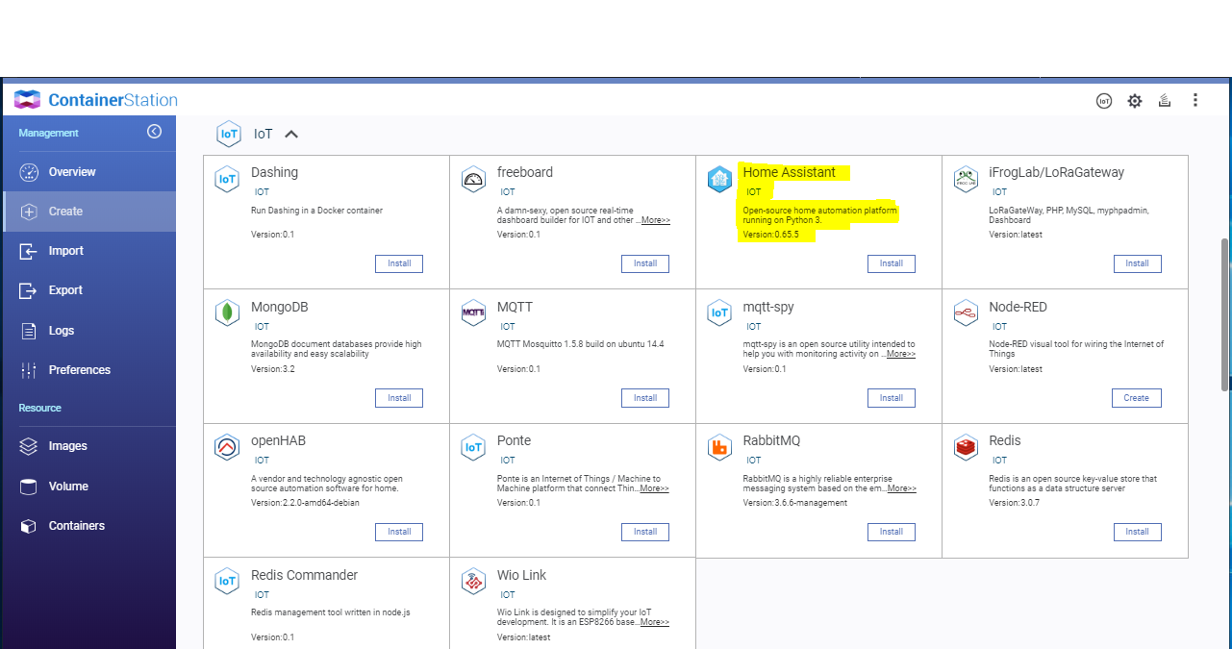Viewport: 1232px width, 649px height.
Task: Open Container Station settings via gear icon
Action: pos(1134,100)
